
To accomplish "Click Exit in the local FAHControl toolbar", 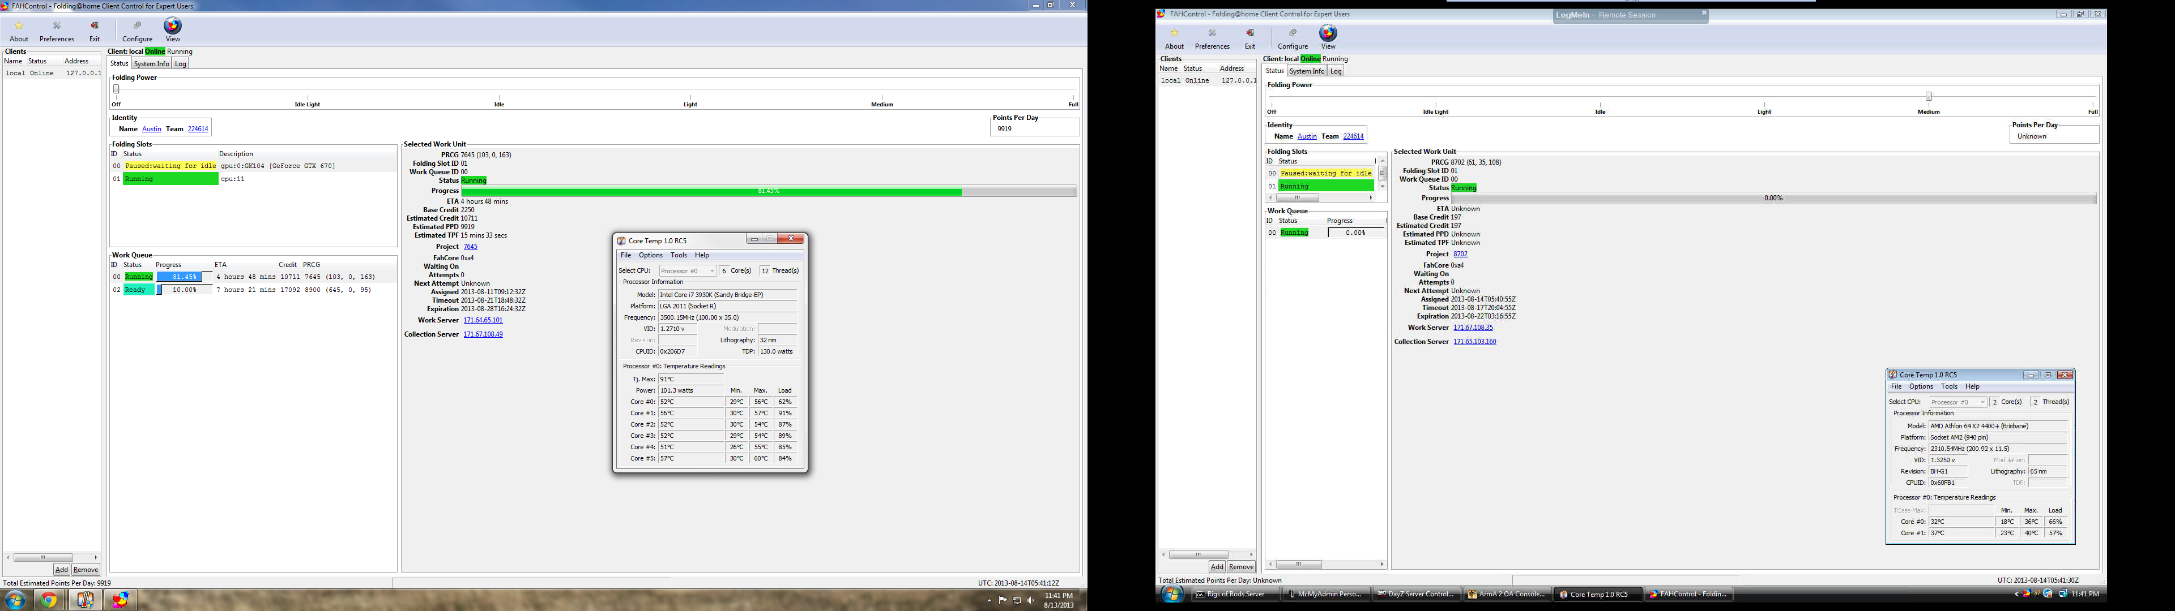I will (x=95, y=31).
